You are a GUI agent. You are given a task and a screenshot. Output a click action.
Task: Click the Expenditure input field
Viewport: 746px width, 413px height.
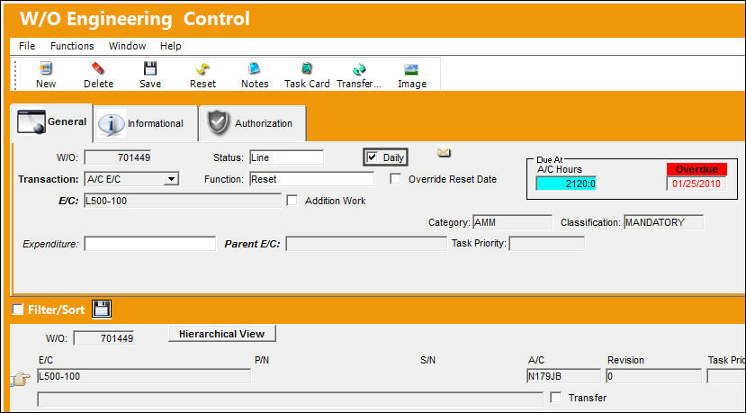point(150,244)
